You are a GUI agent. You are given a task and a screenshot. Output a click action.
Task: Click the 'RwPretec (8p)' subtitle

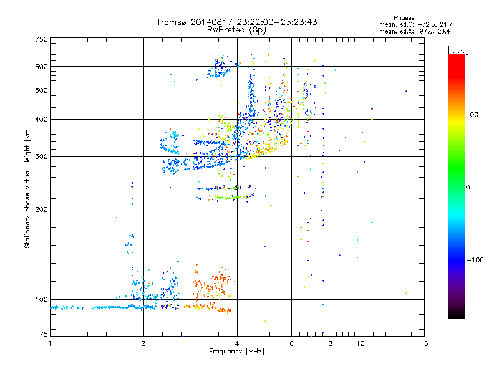(x=236, y=30)
